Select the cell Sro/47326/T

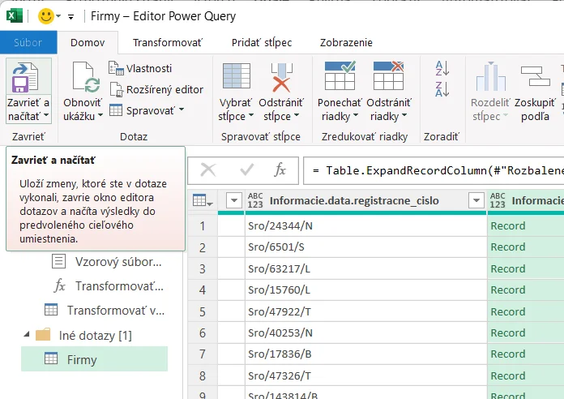coord(365,375)
